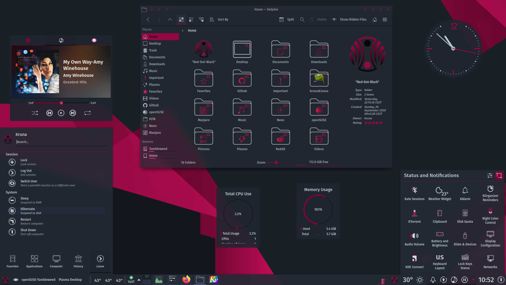The width and height of the screenshot is (506, 285).
Task: Click the album cover thumbnail
Action: 37,72
